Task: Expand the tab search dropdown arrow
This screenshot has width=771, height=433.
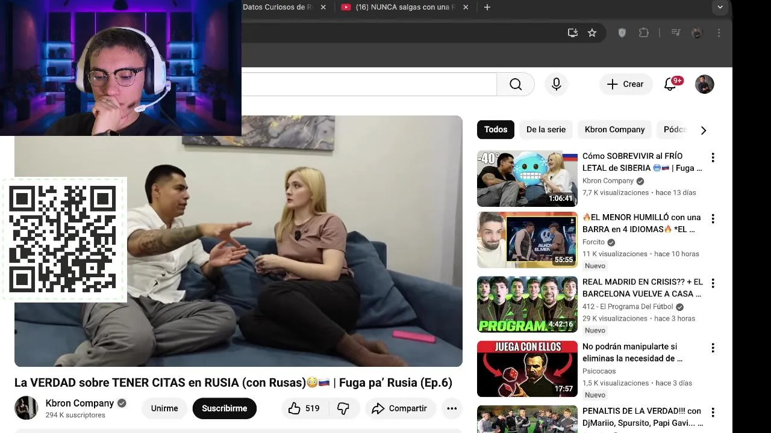Action: point(720,7)
